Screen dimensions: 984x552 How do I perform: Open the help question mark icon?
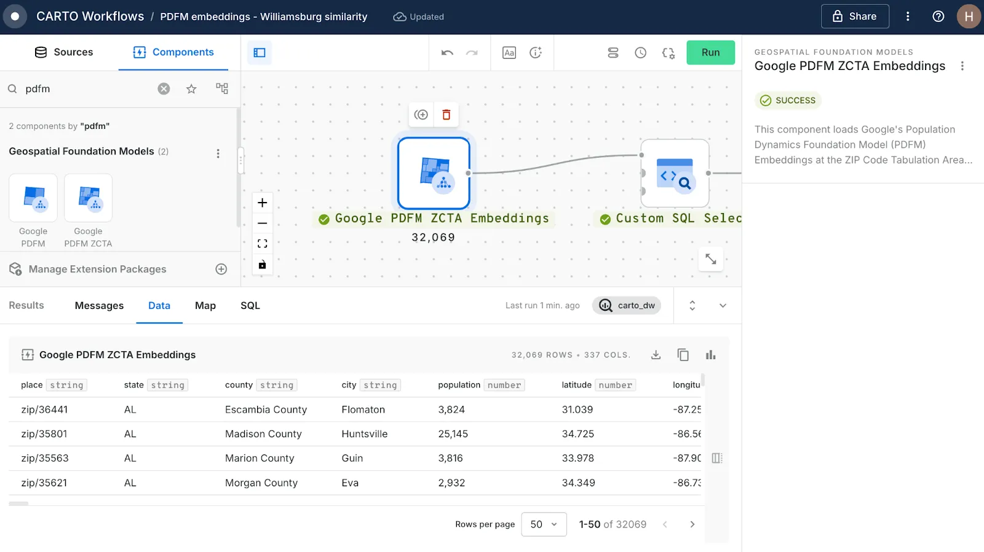[938, 17]
